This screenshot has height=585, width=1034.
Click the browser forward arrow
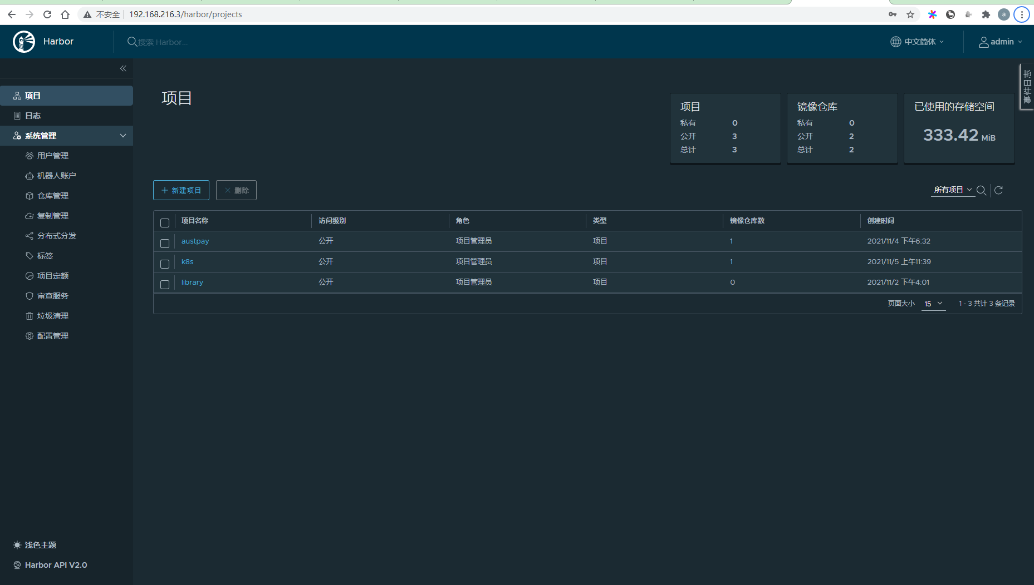tap(30, 14)
